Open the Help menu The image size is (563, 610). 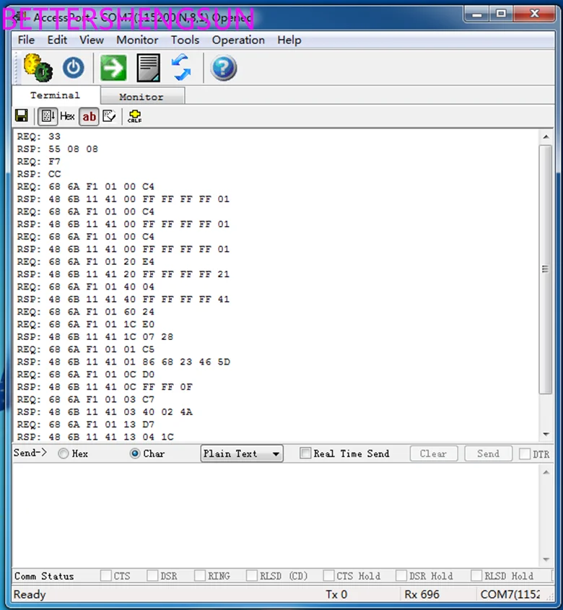coord(289,40)
